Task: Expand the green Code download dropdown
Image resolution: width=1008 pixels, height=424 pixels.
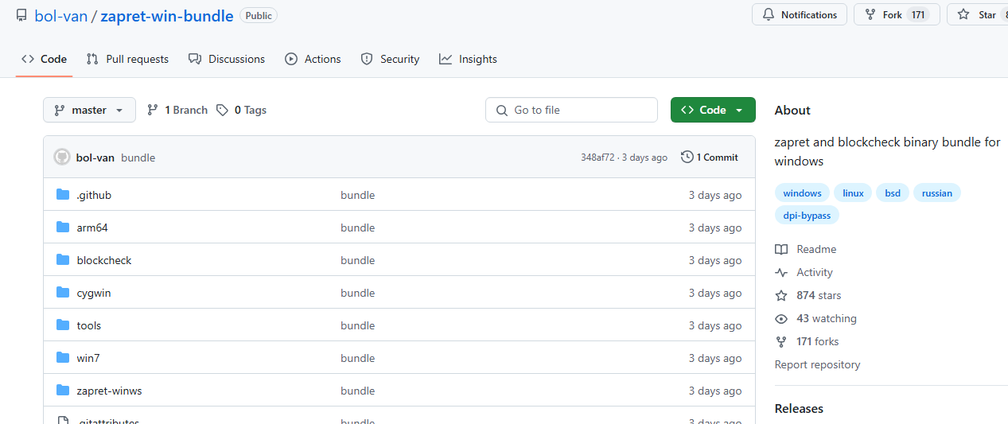Action: click(x=713, y=110)
